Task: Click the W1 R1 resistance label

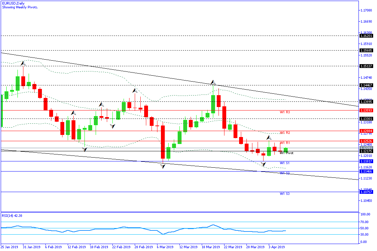Action: pos(285,143)
